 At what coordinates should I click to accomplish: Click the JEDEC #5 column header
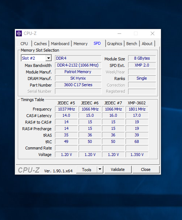[66, 103]
